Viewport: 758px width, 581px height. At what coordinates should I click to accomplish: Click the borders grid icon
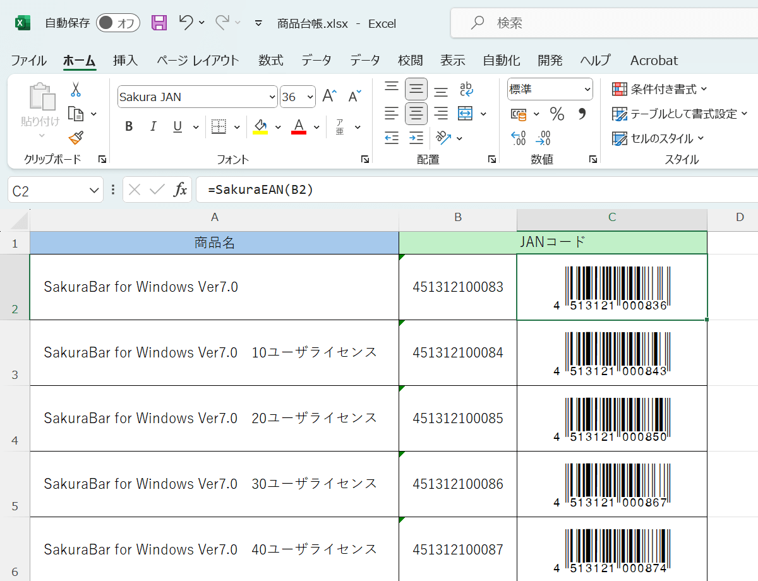tap(219, 126)
